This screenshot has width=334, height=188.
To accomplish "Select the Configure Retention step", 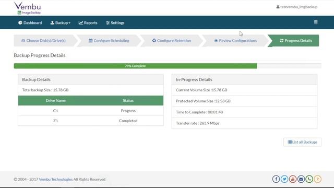I will click(172, 41).
